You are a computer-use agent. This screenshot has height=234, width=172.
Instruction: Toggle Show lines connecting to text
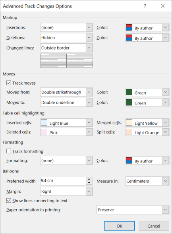click(x=9, y=200)
